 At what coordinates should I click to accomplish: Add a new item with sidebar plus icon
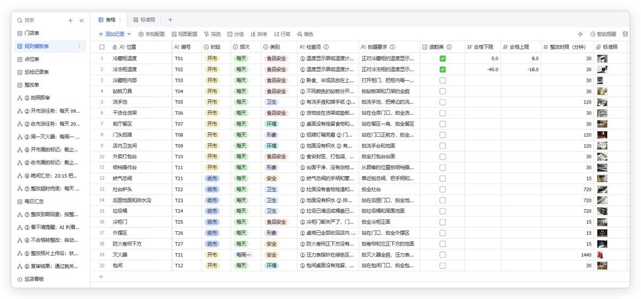(71, 20)
